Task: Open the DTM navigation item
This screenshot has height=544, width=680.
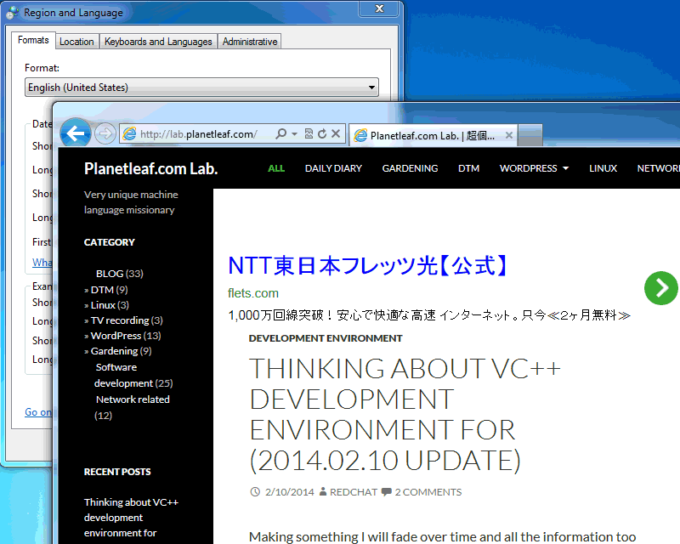Action: click(469, 168)
